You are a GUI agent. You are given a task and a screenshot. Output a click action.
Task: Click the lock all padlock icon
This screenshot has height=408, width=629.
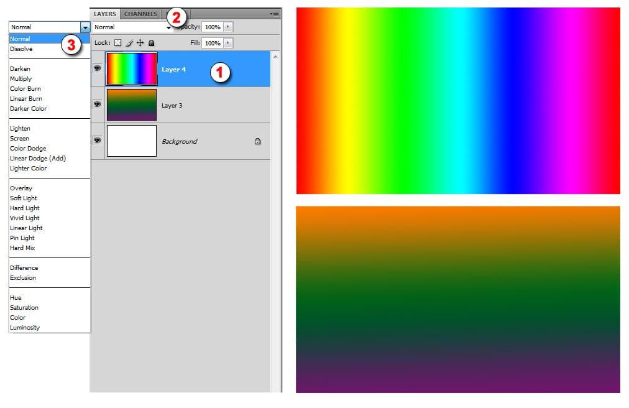point(151,42)
